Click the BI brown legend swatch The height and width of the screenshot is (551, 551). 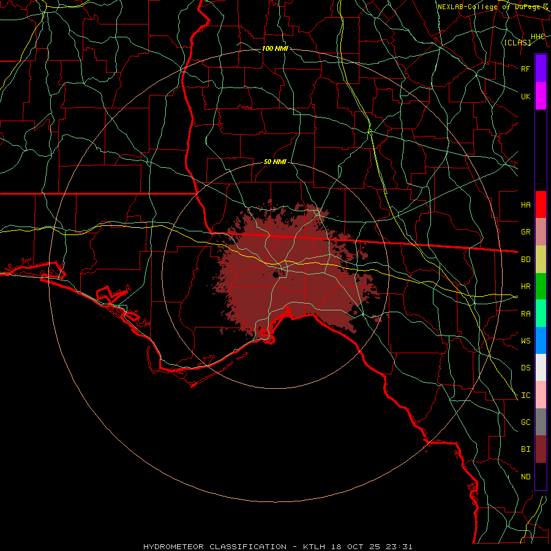[x=541, y=449]
